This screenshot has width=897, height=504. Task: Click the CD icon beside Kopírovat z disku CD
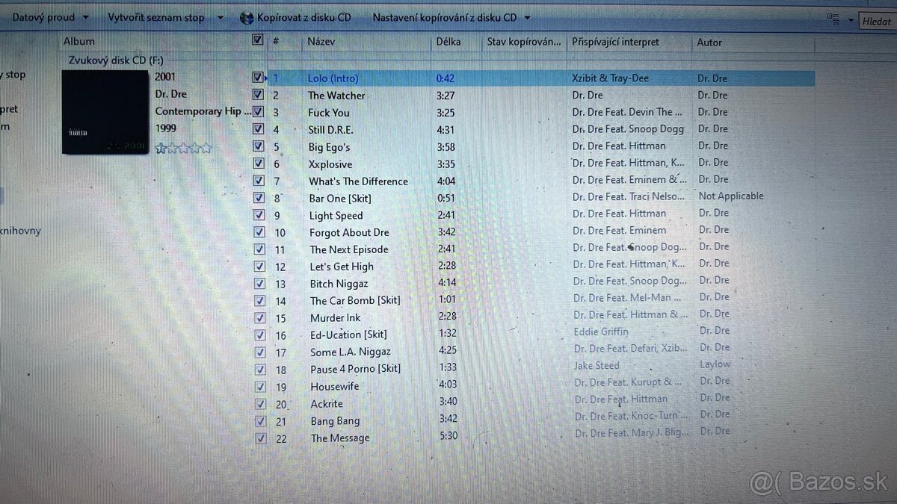[x=247, y=17]
